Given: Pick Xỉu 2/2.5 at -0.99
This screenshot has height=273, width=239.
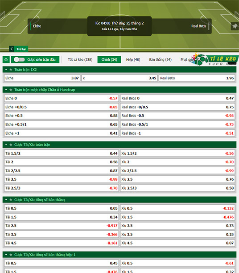Looking at the screenshot, I should click(x=177, y=171).
